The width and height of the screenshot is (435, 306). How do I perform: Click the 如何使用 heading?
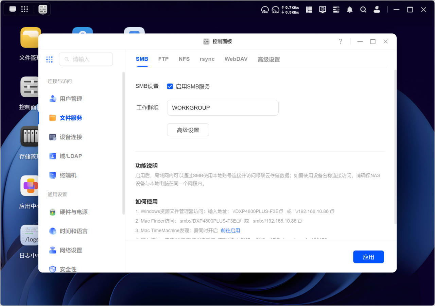[146, 202]
